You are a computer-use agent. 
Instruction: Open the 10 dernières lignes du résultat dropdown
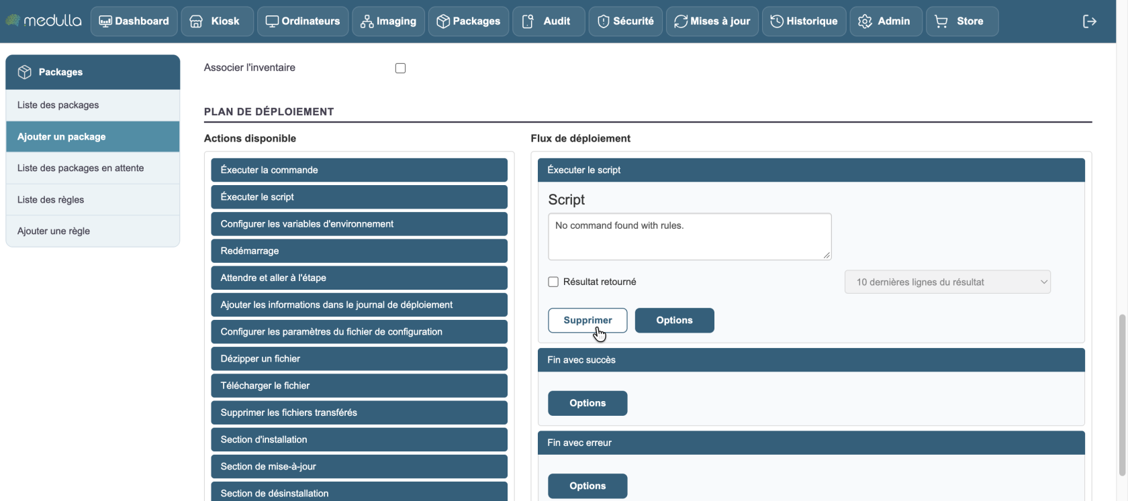click(947, 282)
